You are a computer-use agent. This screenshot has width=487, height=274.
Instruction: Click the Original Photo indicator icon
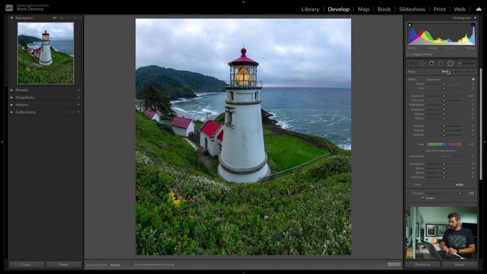409,54
